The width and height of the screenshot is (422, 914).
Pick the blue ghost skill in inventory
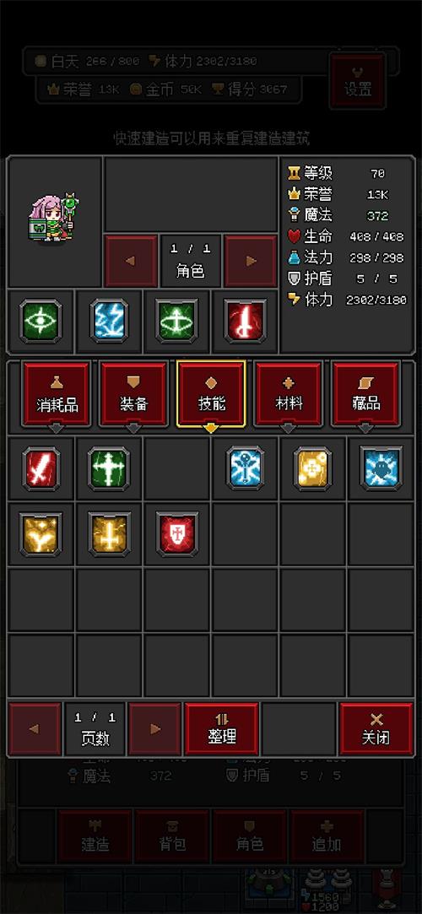coord(381,468)
